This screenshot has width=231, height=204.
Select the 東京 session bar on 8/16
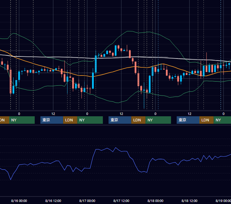point(52,120)
